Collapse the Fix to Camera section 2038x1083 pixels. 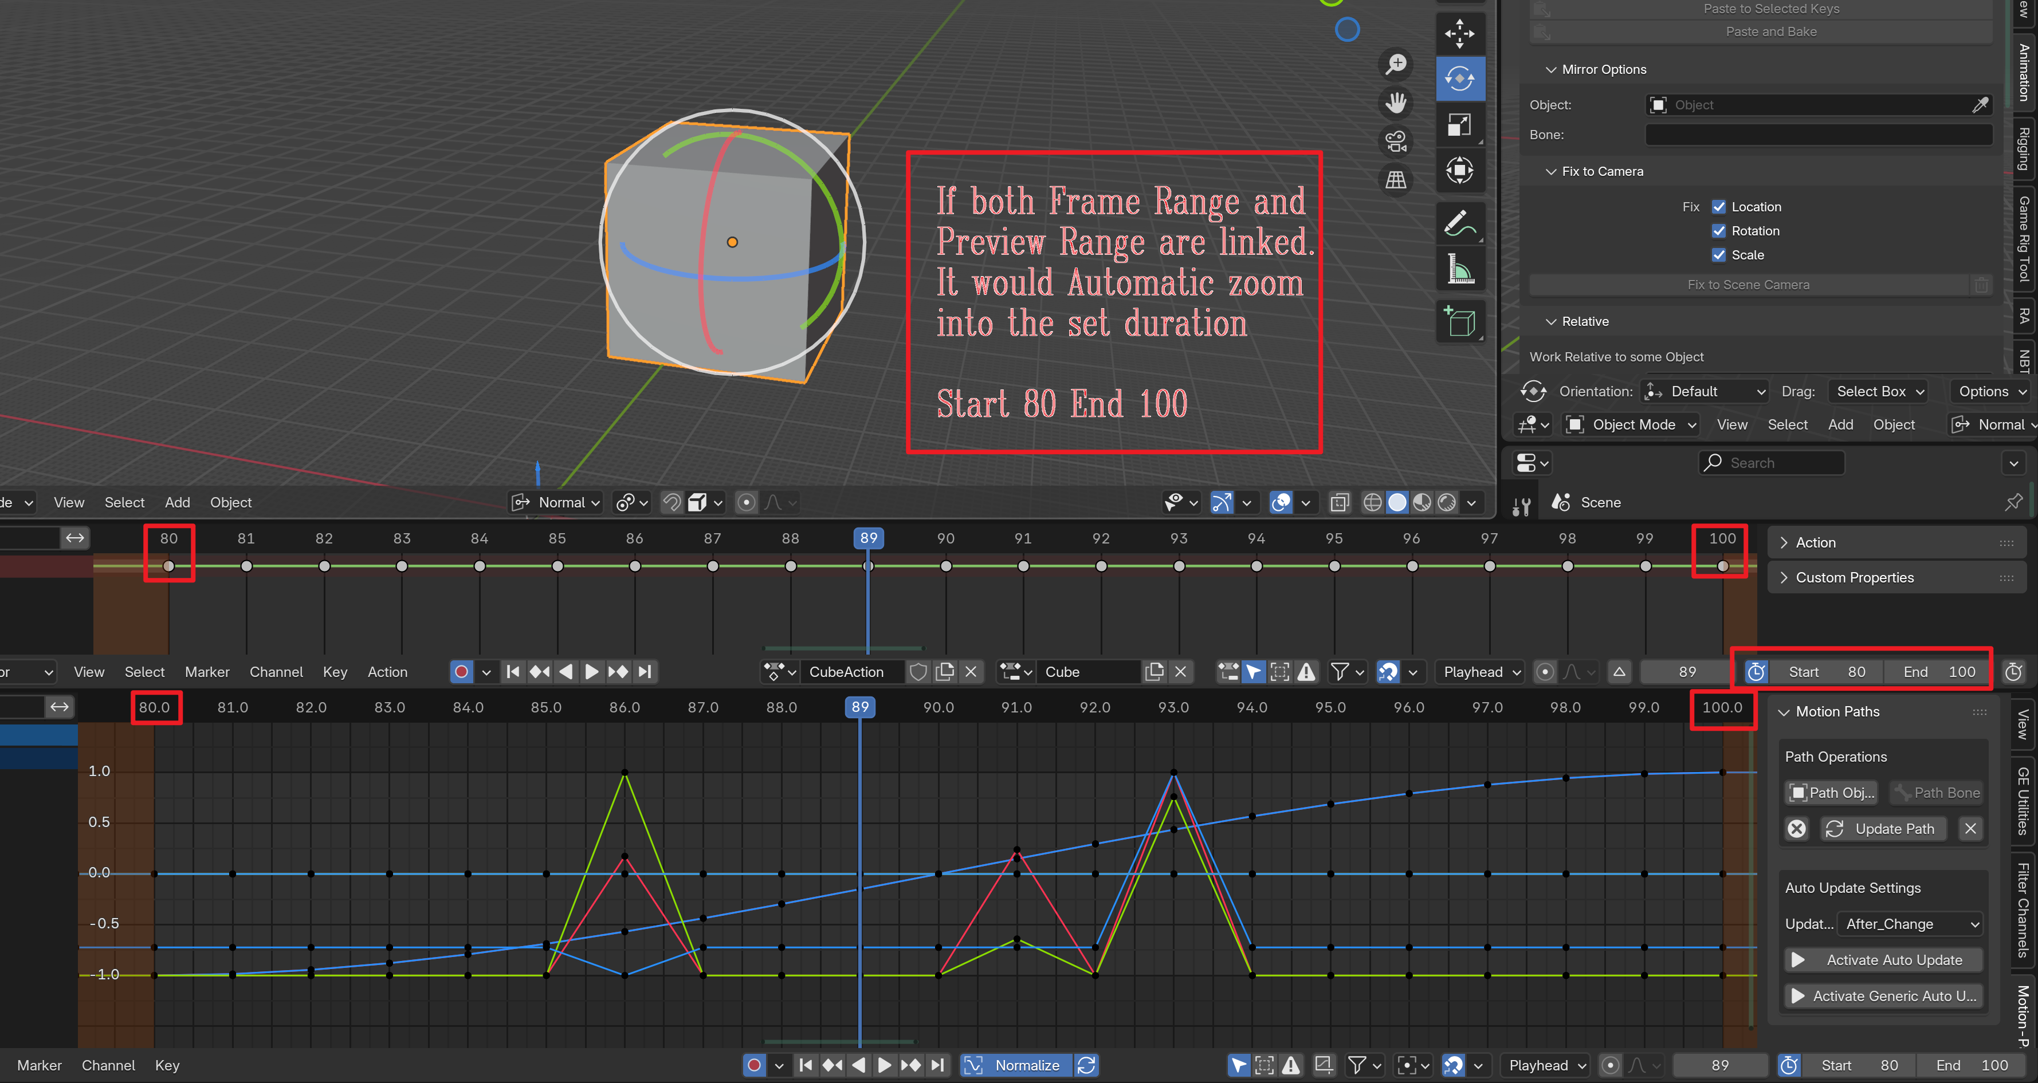click(x=1594, y=172)
